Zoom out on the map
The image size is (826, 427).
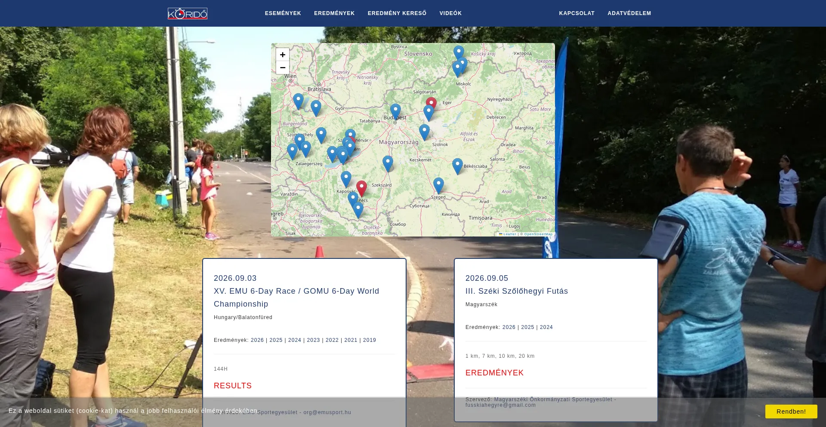[283, 68]
